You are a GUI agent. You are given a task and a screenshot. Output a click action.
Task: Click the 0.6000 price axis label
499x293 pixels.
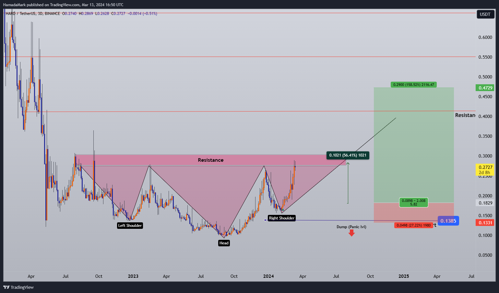(485, 38)
